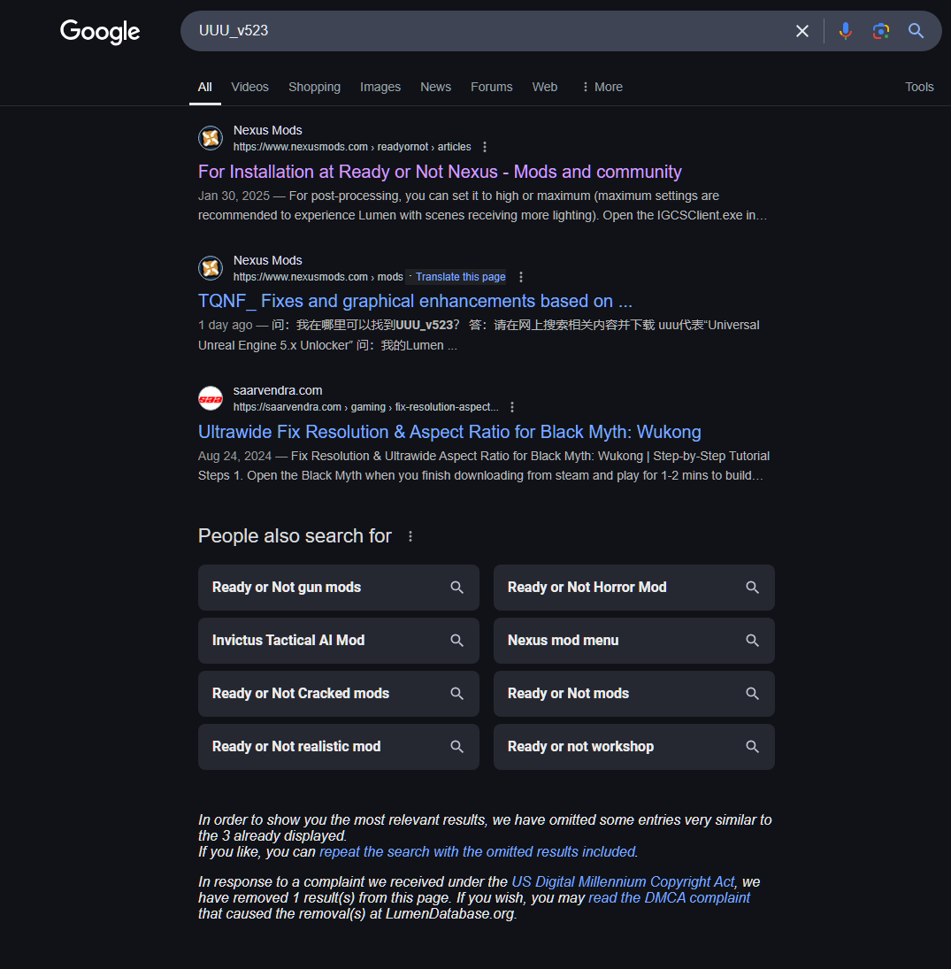Click the Google logo
Image resolution: width=951 pixels, height=969 pixels.
tap(100, 32)
